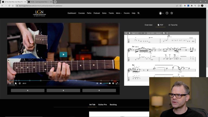Open Help in top navigation
The image size is (208, 117).
pyautogui.click(x=134, y=13)
